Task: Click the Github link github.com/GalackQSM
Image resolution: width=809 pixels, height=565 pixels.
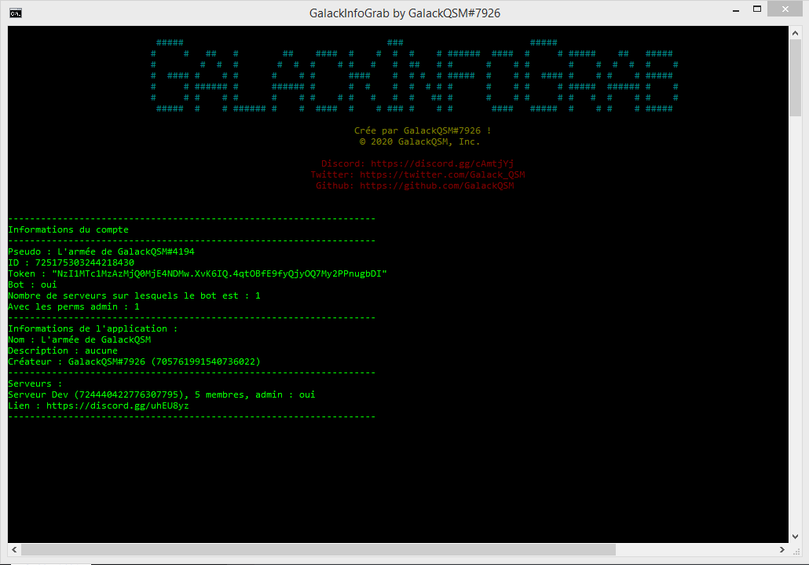Action: coord(437,185)
